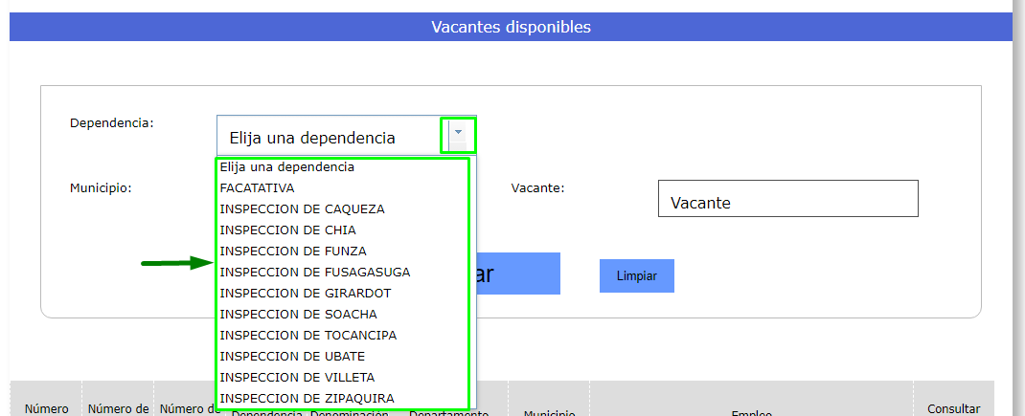The height and width of the screenshot is (416, 1025).
Task: Choose INSPECCION DE CAQUEZA from the list
Action: point(302,209)
